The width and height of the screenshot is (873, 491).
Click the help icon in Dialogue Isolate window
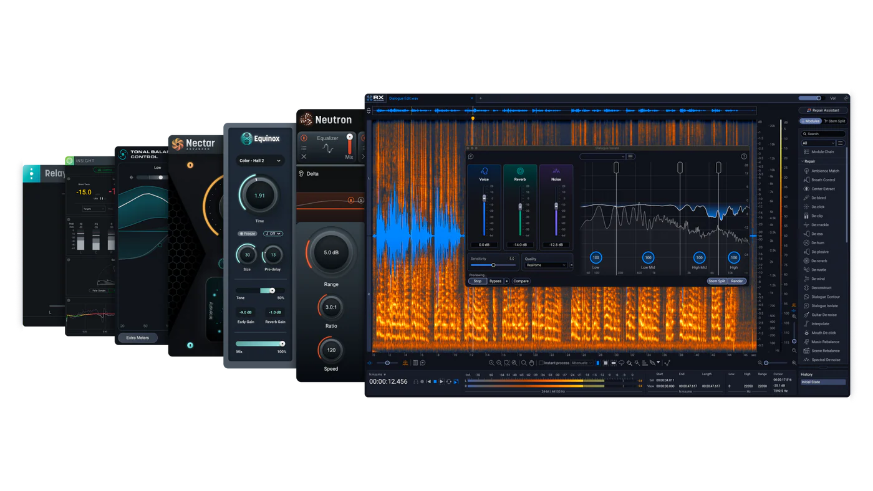pyautogui.click(x=744, y=156)
